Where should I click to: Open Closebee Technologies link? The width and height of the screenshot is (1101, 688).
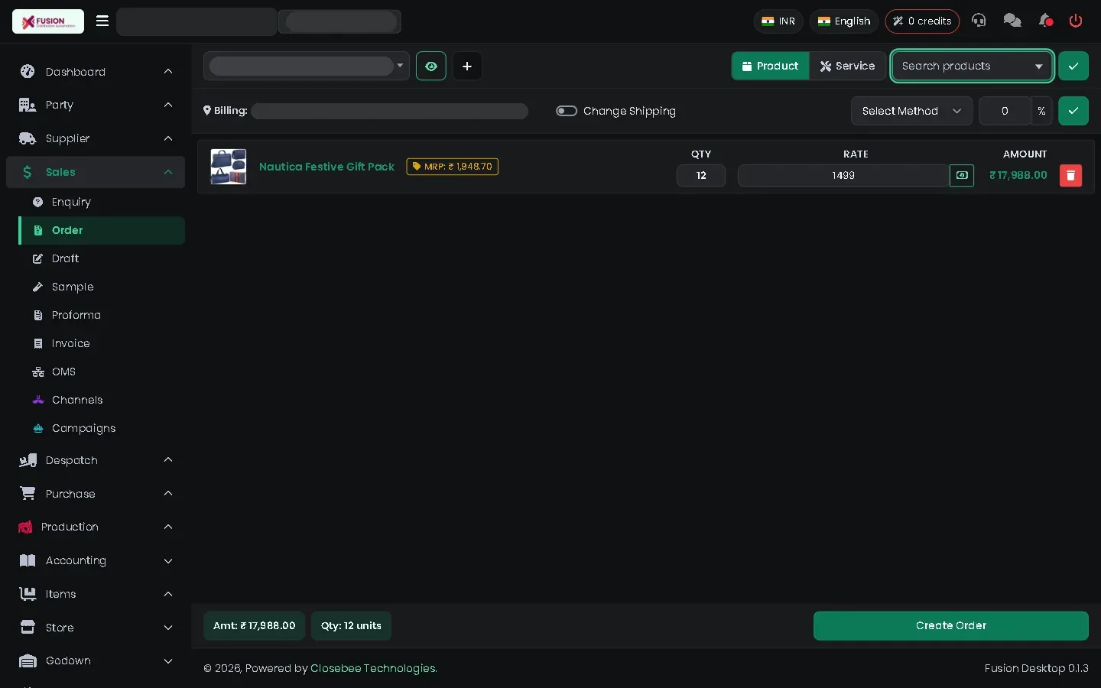click(x=374, y=668)
